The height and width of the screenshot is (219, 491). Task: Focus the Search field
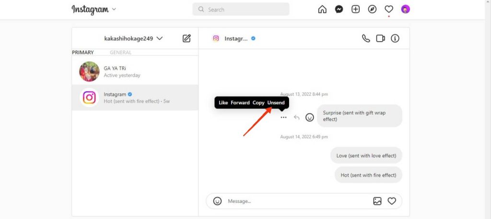point(241,10)
